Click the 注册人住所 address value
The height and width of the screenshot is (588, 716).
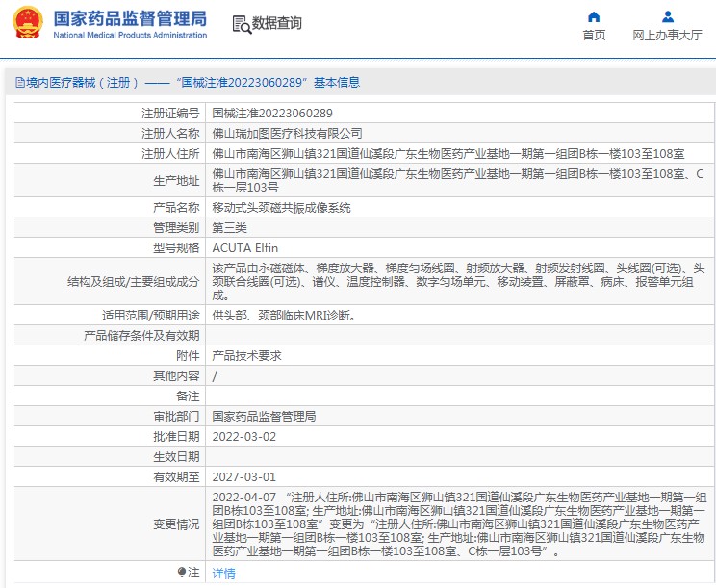click(448, 154)
